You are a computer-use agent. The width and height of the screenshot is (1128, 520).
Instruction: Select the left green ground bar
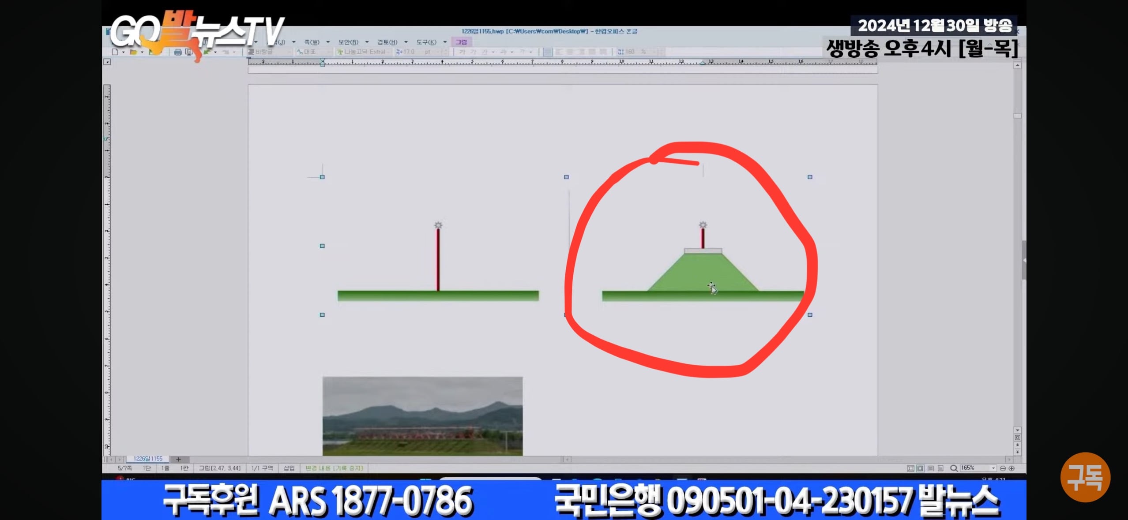coord(438,296)
